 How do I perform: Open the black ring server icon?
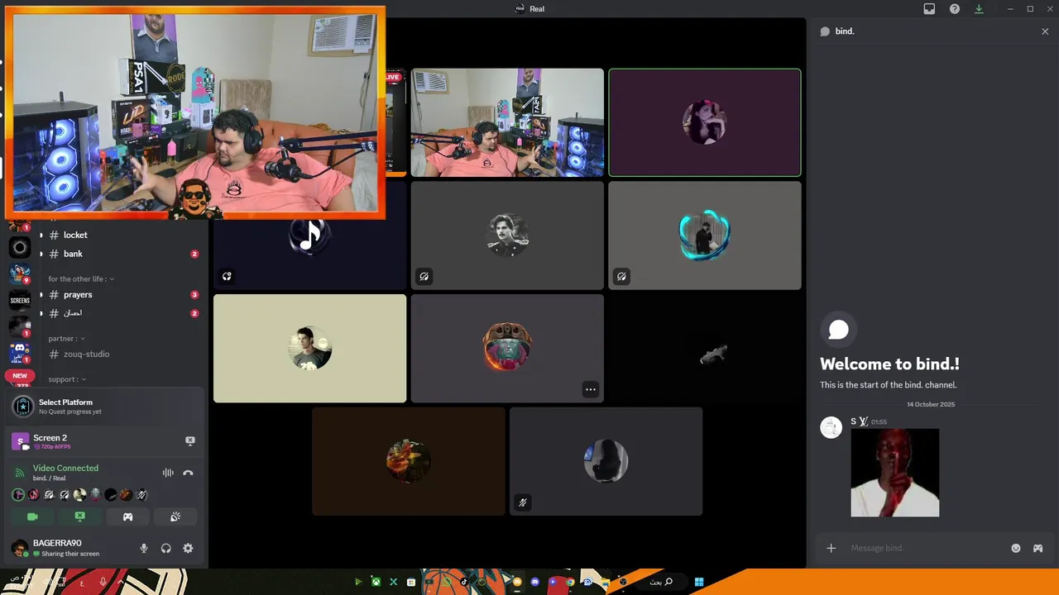pos(20,247)
